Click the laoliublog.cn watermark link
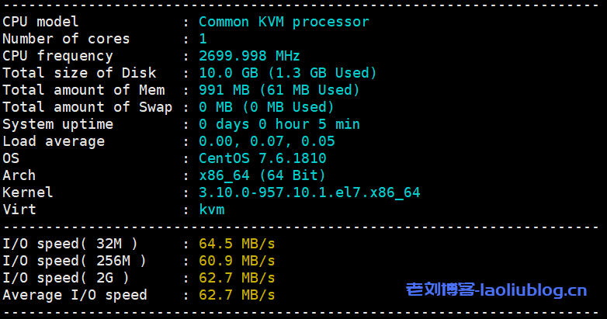The height and width of the screenshot is (319, 607). pos(497,291)
